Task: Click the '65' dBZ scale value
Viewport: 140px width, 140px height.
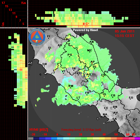Action: point(134,134)
